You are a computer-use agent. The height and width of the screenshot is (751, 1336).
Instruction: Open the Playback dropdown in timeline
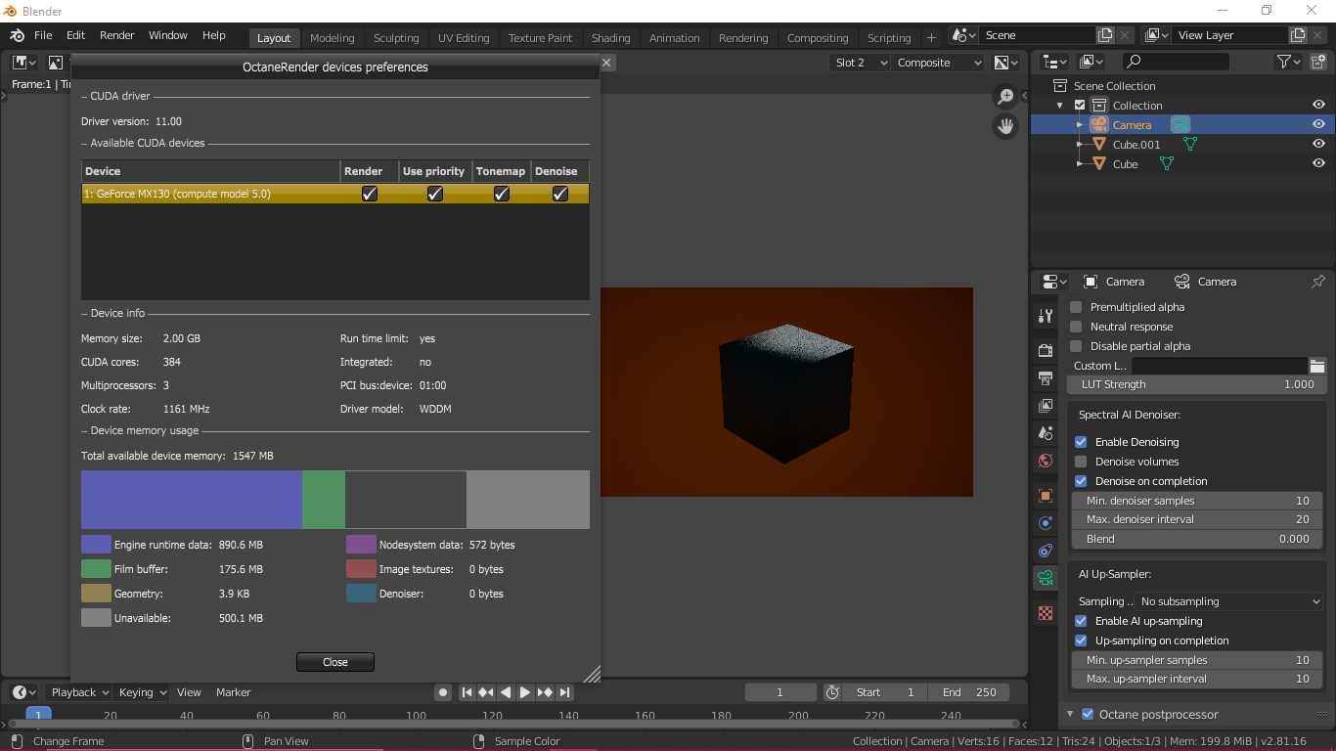pyautogui.click(x=80, y=692)
